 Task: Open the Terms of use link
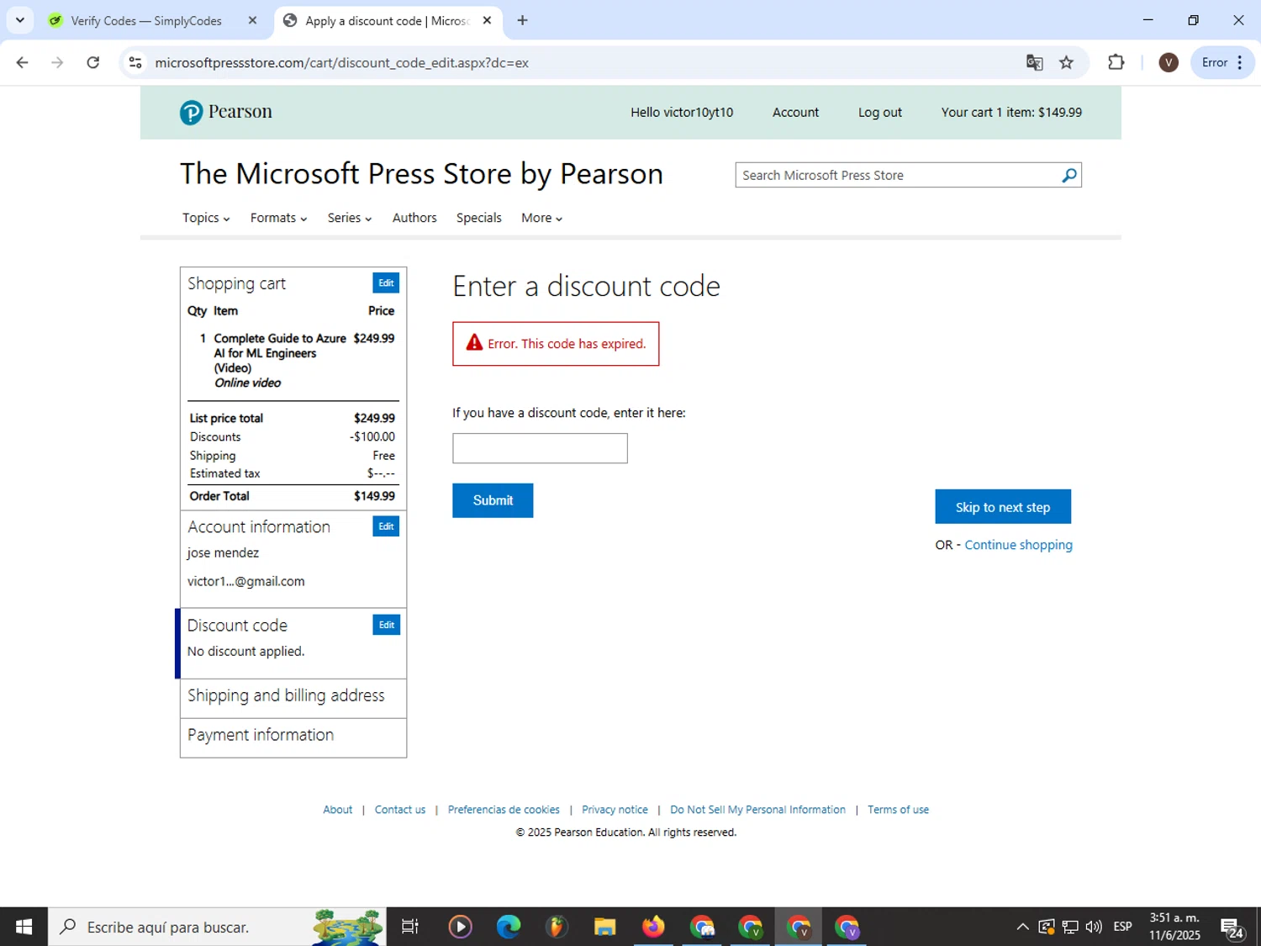tap(898, 810)
